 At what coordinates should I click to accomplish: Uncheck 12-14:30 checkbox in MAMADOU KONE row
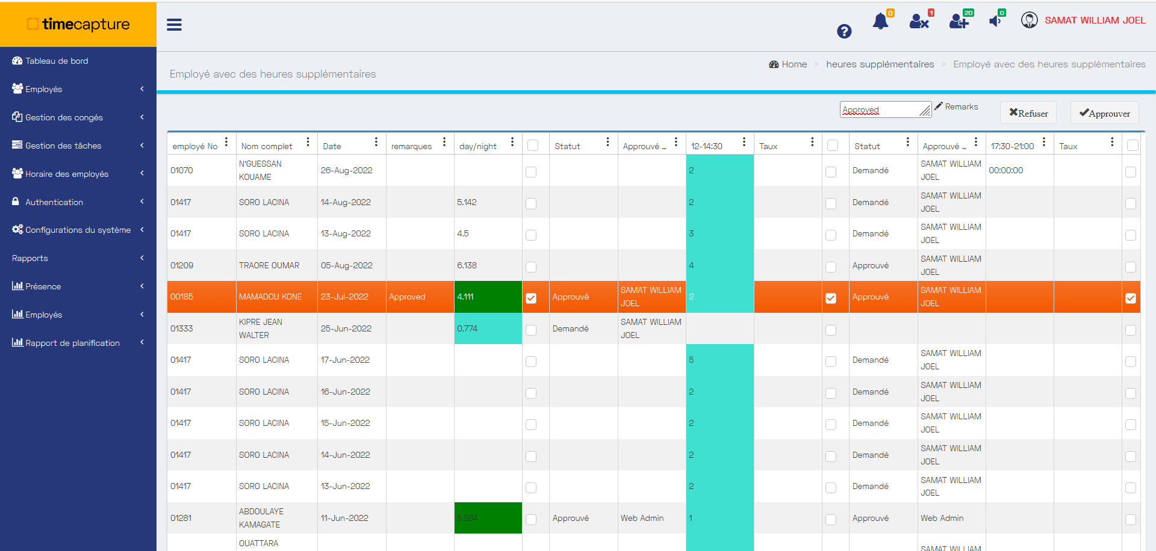tap(831, 298)
